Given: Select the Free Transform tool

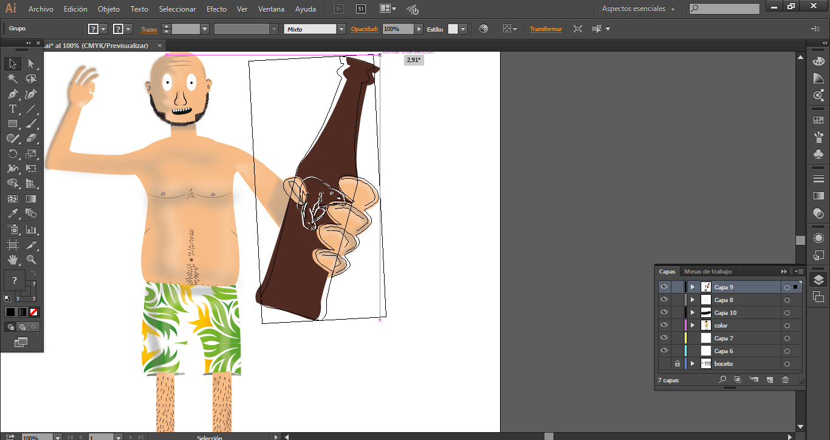Looking at the screenshot, I should pyautogui.click(x=31, y=168).
